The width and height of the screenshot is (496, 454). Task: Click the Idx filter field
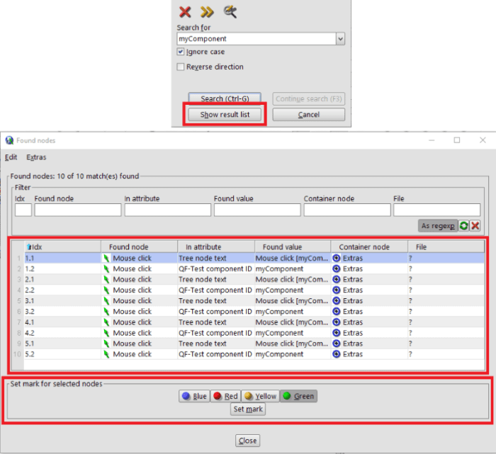[x=23, y=210]
